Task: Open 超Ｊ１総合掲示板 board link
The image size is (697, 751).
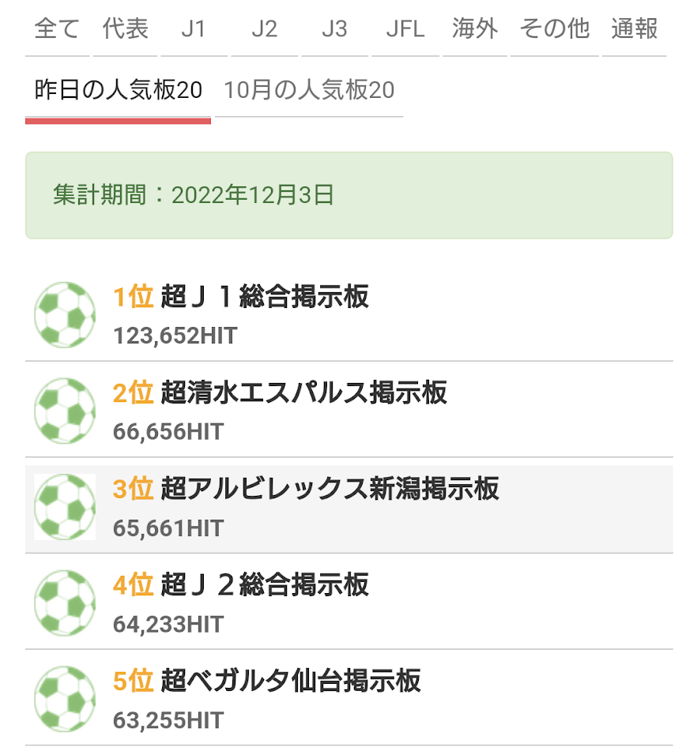Action: [x=265, y=298]
